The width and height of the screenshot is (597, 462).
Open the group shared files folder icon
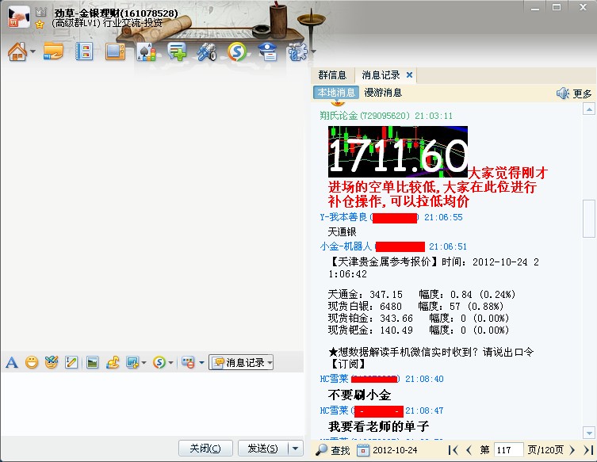(53, 52)
